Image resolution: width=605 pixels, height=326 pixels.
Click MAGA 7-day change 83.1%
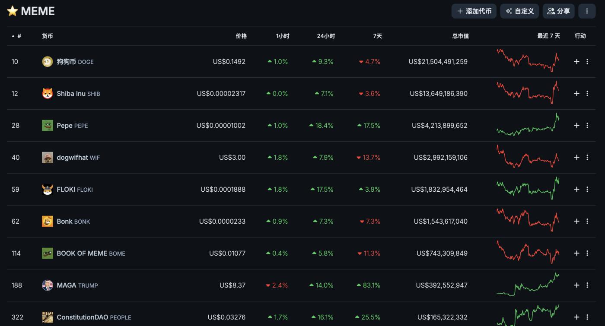(369, 285)
